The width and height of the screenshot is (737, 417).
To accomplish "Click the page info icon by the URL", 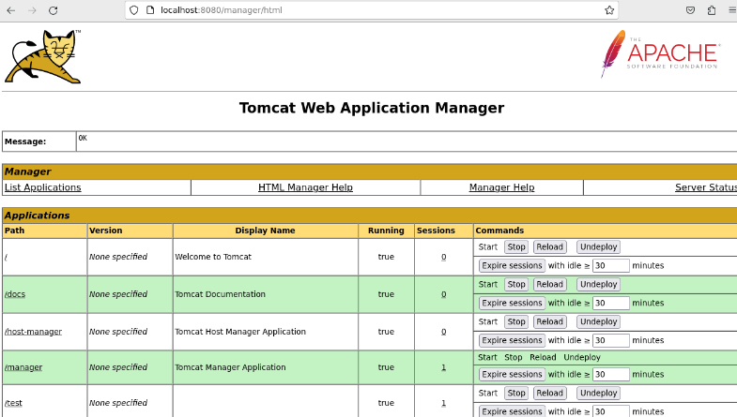I will [x=150, y=10].
